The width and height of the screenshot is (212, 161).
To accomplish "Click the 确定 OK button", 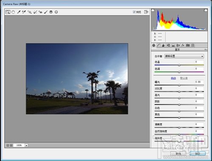I will [x=198, y=153].
